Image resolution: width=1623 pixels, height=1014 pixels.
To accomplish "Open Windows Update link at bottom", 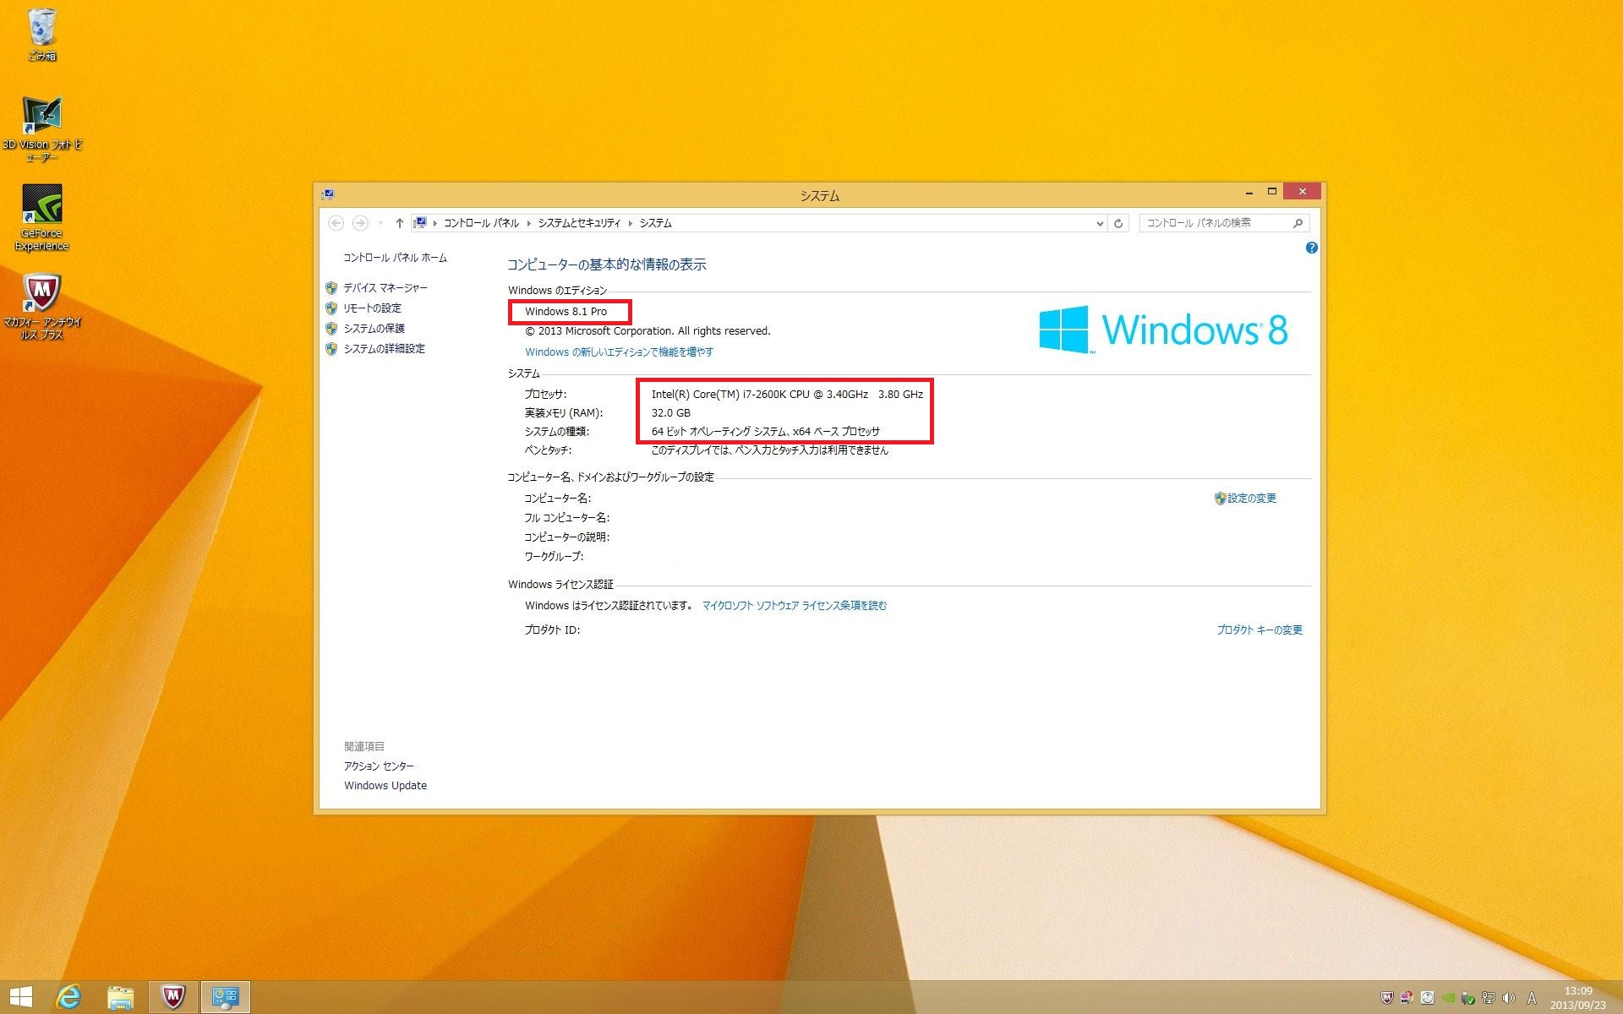I will (x=385, y=786).
